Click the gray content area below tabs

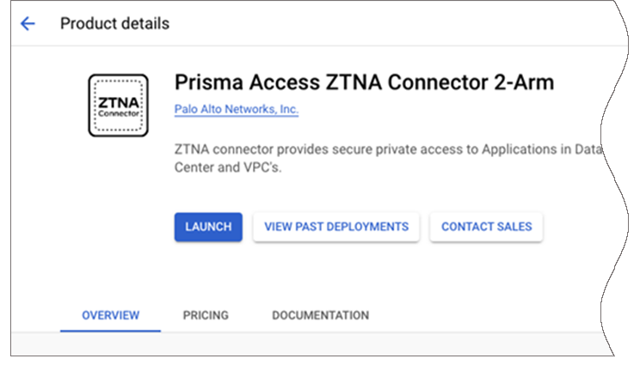(310, 345)
